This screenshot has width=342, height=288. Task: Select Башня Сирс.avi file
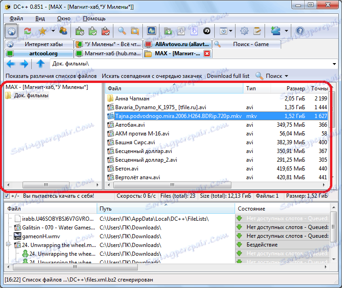click(217, 142)
